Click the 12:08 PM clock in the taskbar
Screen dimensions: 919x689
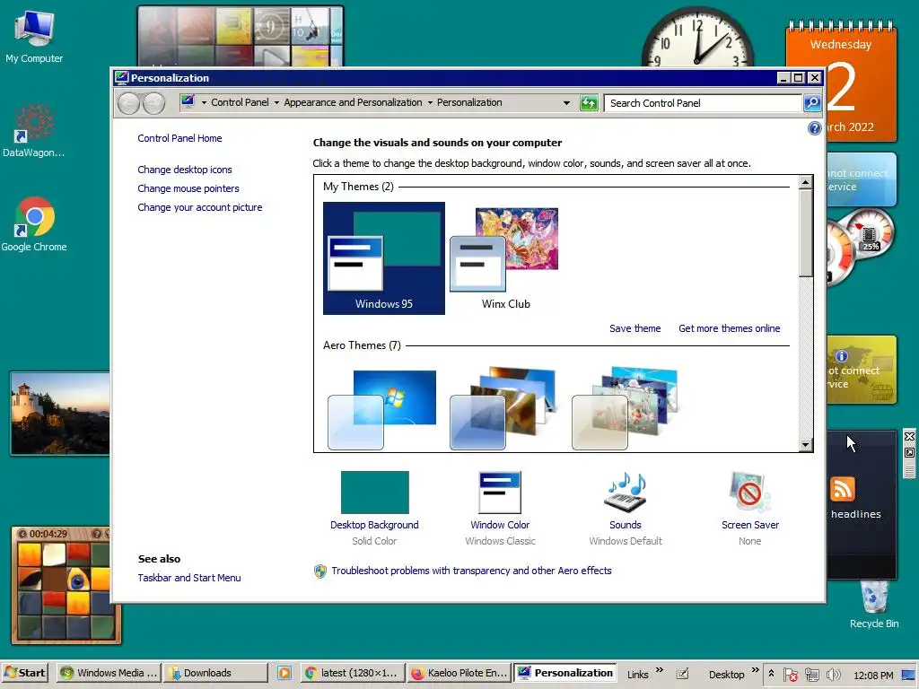tap(873, 675)
